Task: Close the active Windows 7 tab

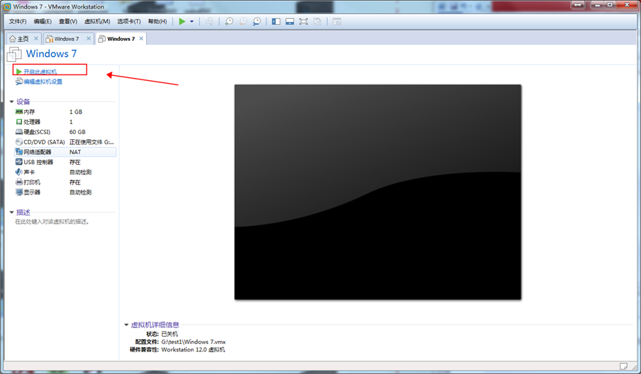Action: (x=141, y=39)
